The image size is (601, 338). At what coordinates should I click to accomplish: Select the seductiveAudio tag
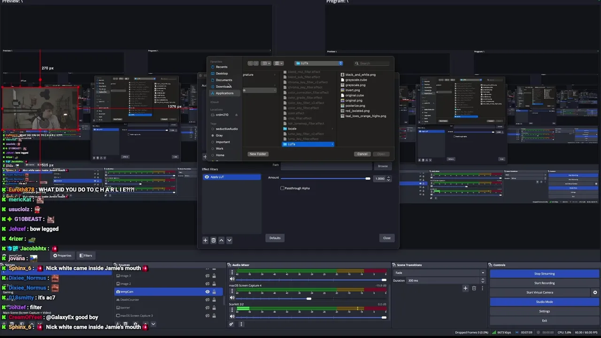226,129
